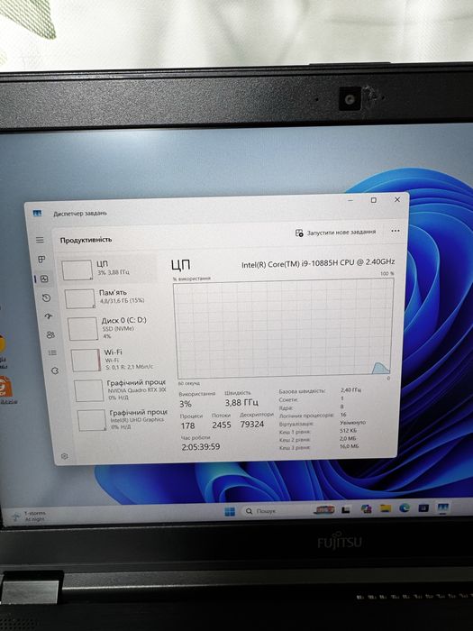Click the Запустити нове завдання button
The width and height of the screenshot is (473, 631).
[x=336, y=233]
